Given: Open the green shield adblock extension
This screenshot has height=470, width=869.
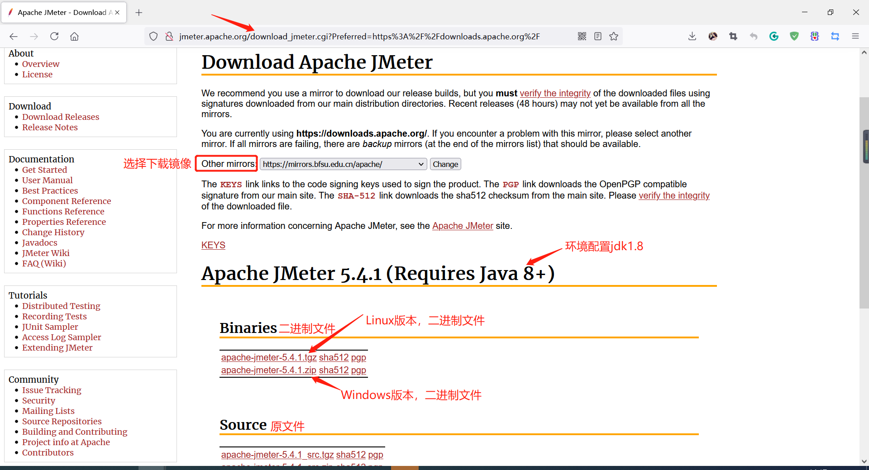Looking at the screenshot, I should (x=794, y=36).
